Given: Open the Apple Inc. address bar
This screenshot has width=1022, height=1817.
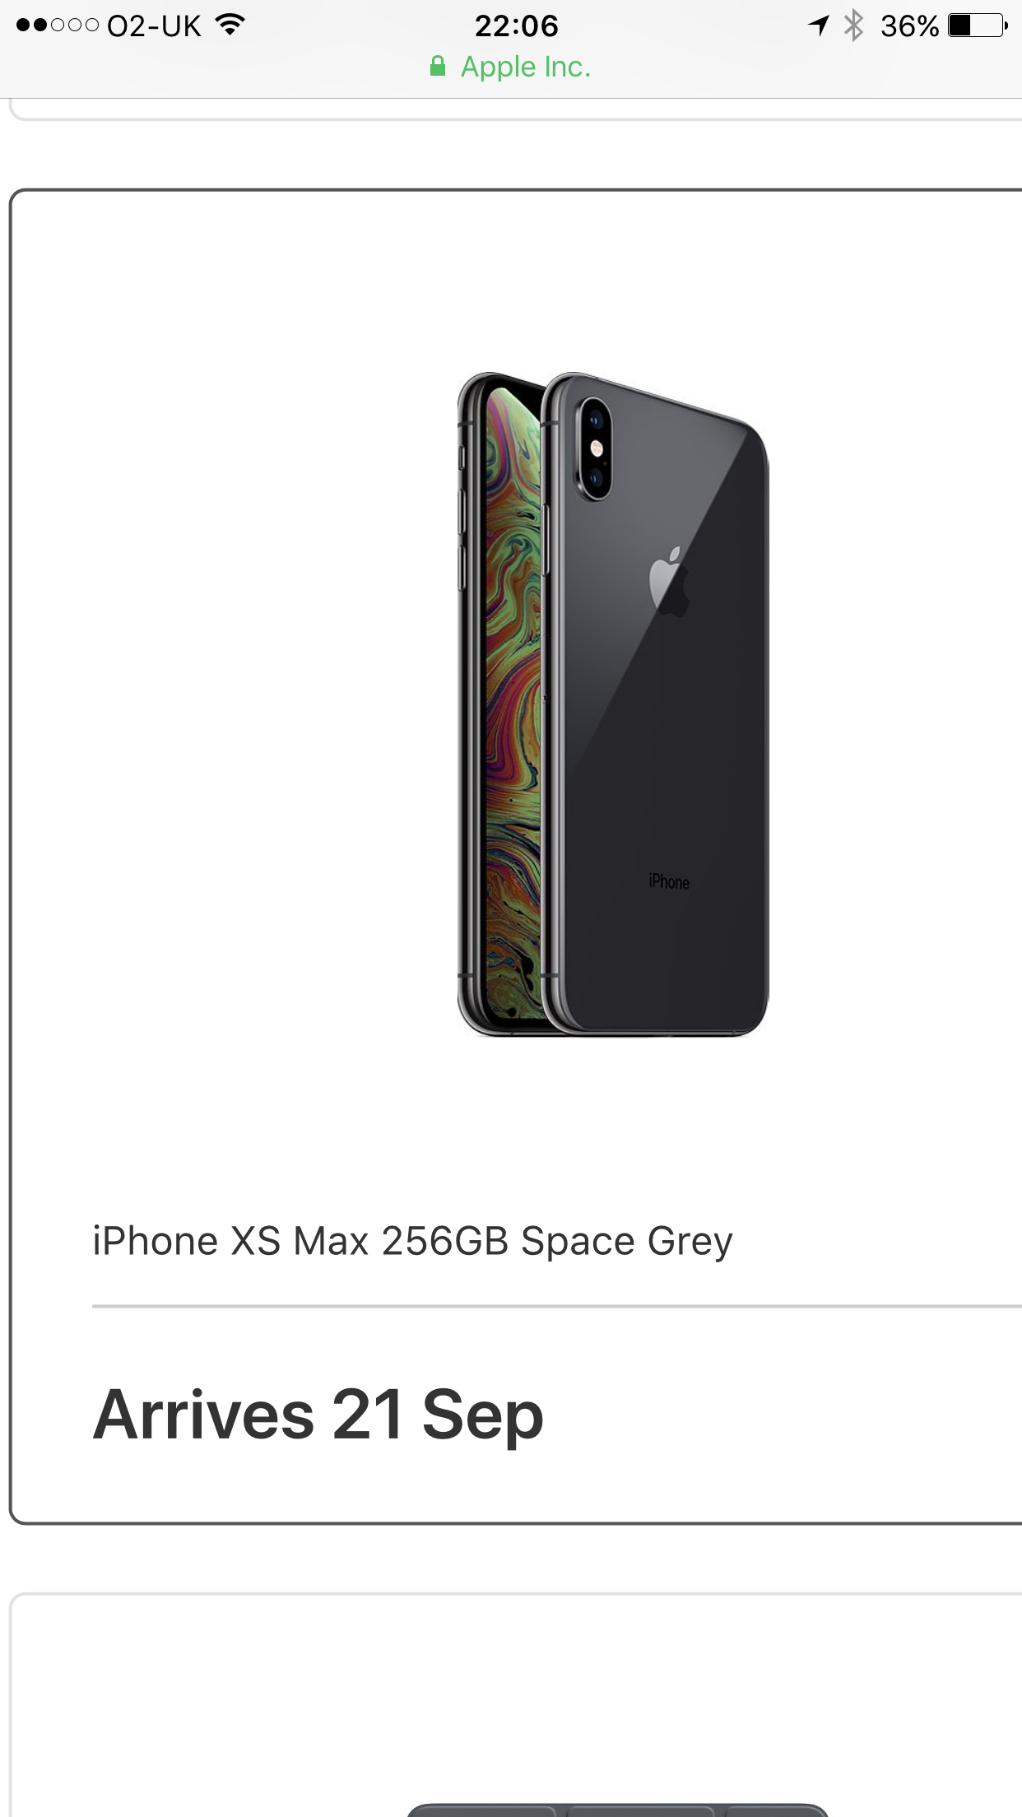Looking at the screenshot, I should [511, 67].
